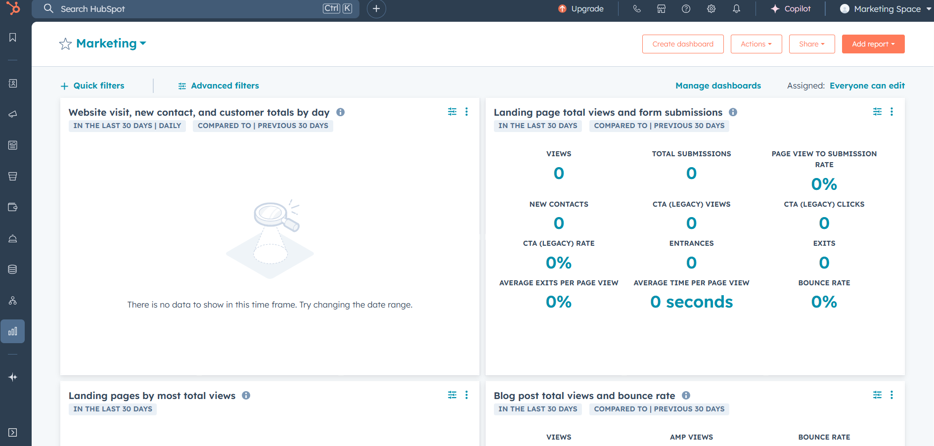Open the Automation workflows sidebar icon

(x=13, y=301)
